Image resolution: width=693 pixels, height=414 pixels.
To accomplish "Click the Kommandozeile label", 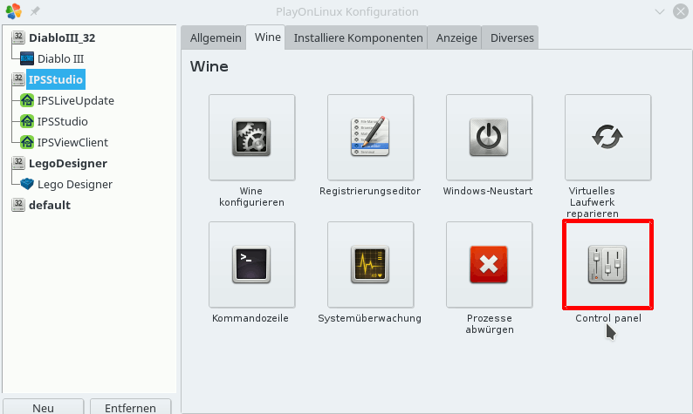I will pyautogui.click(x=250, y=318).
